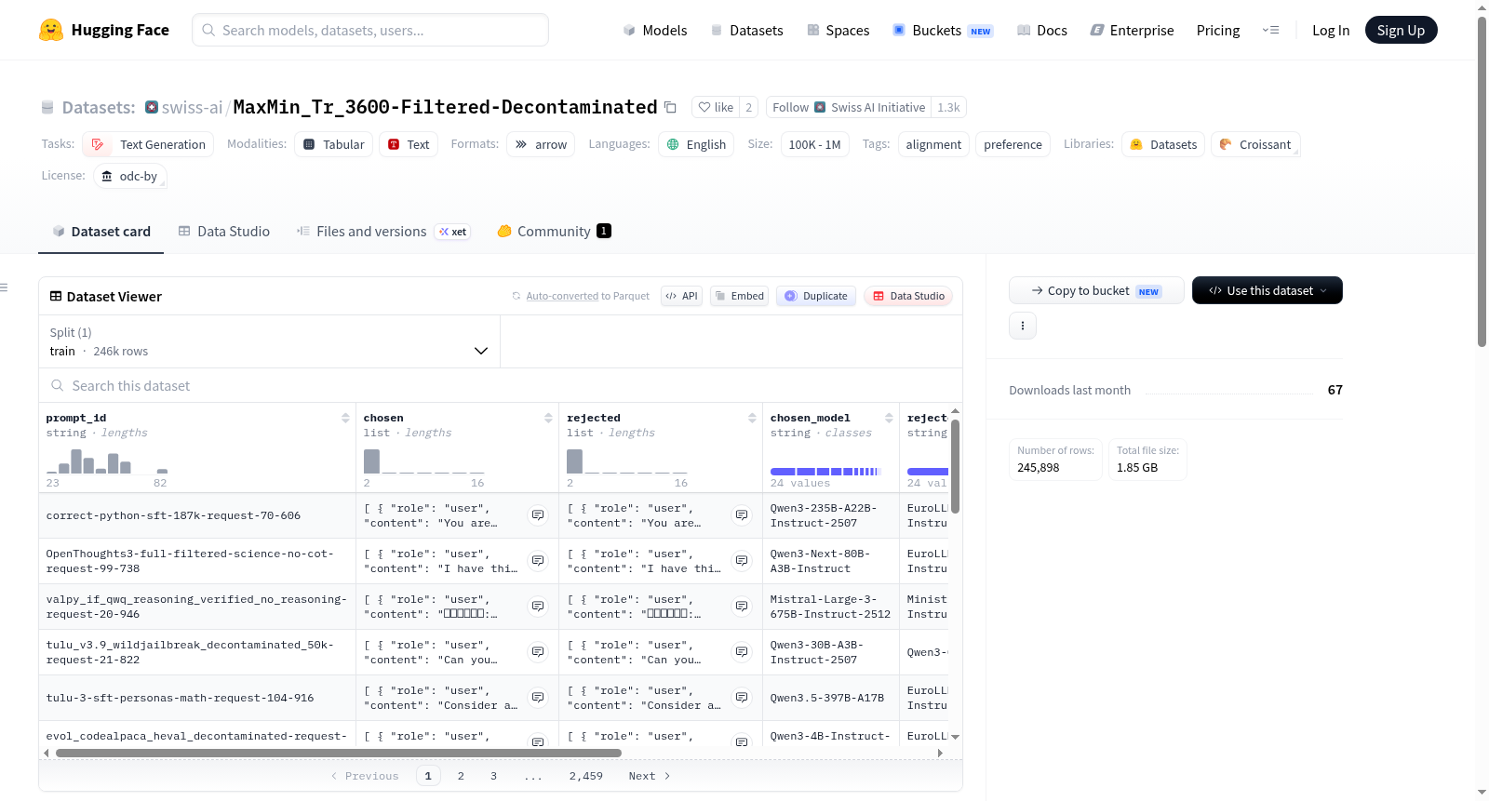Select the Tabular modality tag
The image size is (1489, 801).
point(334,144)
